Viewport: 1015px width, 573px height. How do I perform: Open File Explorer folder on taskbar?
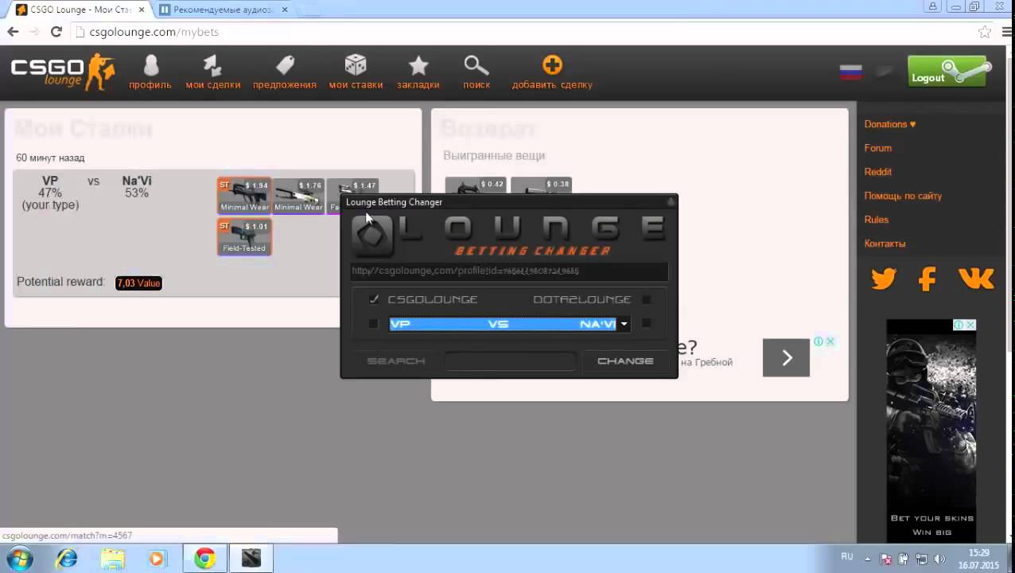[x=112, y=559]
